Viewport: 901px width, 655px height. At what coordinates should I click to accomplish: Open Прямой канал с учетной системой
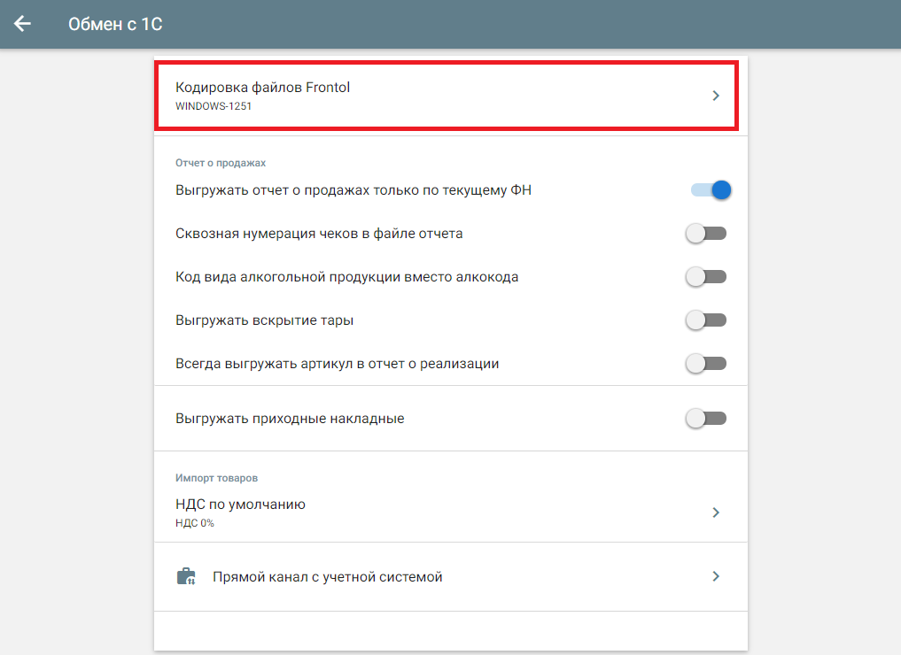coord(327,577)
